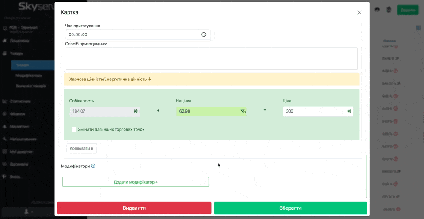Close the Картка dialog with the X

click(359, 12)
